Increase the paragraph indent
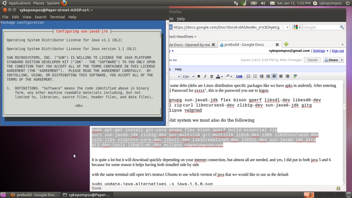This screenshot has height=198, width=352. [x=268, y=76]
